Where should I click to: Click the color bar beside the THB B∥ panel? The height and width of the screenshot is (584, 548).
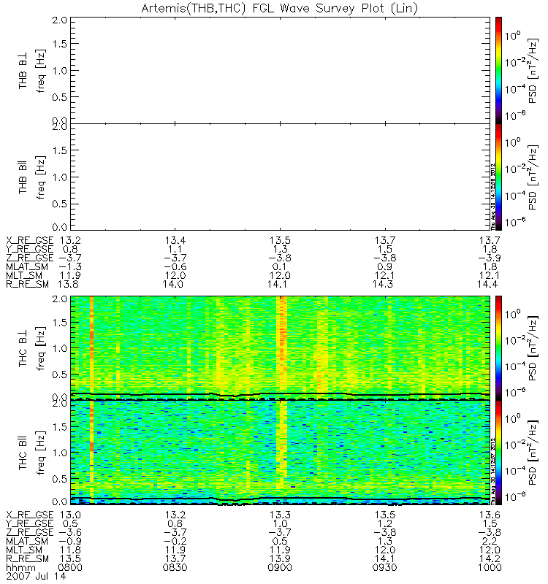498,177
